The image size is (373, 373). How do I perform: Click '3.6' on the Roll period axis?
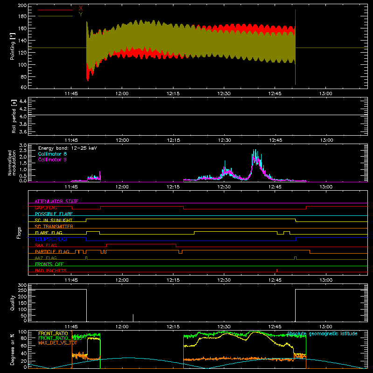point(23,131)
